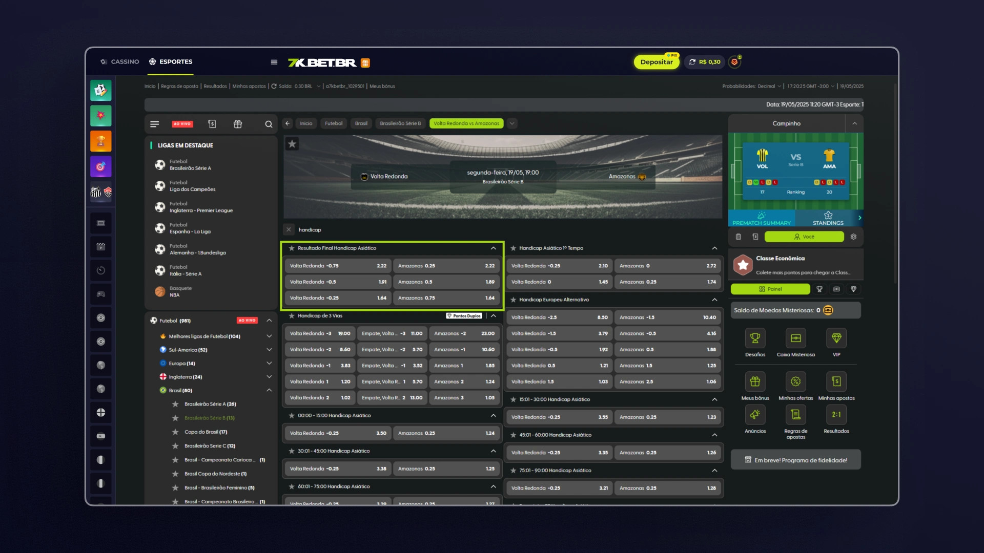The image size is (984, 553).
Task: Expand Europa (14) leagues
Action: pos(269,364)
